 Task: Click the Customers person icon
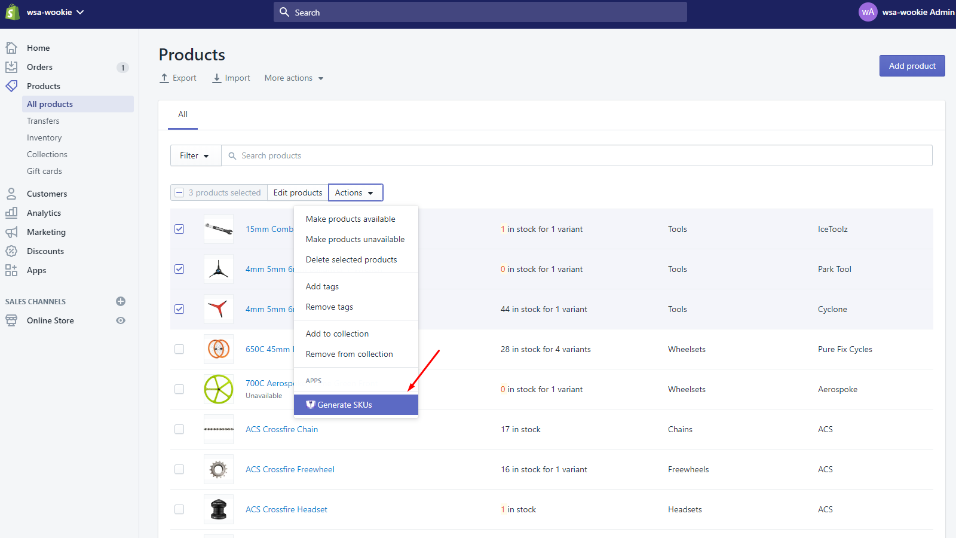click(x=11, y=194)
